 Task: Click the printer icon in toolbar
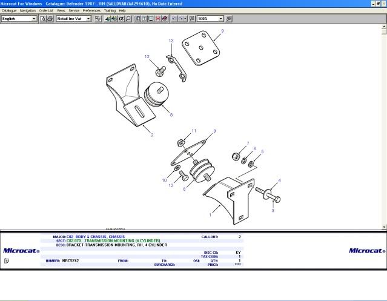[x=50, y=19]
